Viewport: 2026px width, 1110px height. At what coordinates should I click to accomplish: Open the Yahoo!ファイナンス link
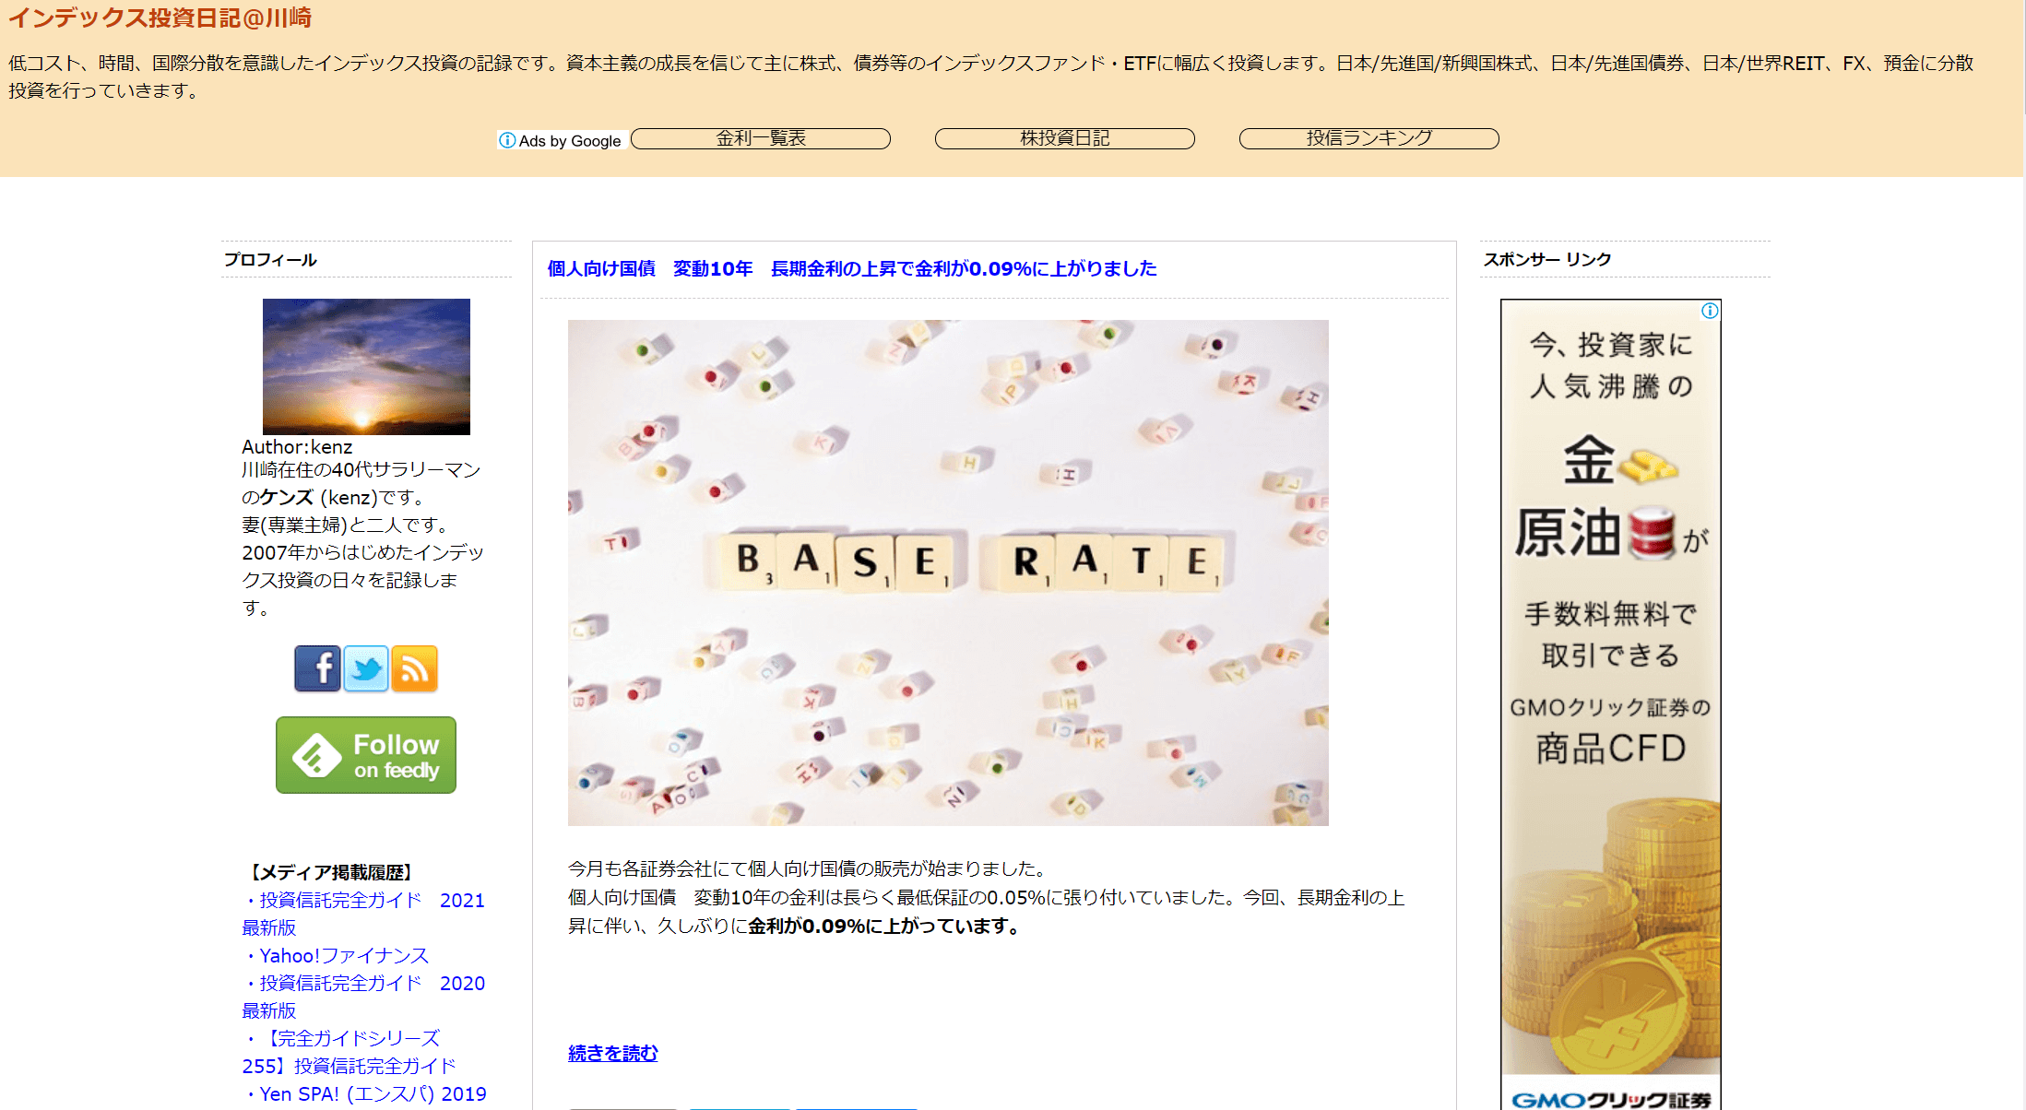click(343, 956)
